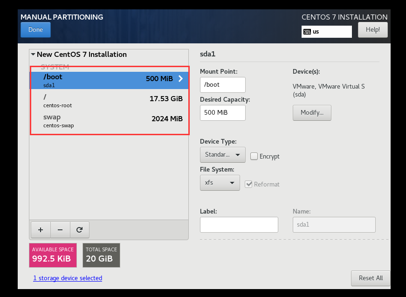This screenshot has width=406, height=297.
Task: Click the keyboard layout icon next to us
Action: pos(307,32)
